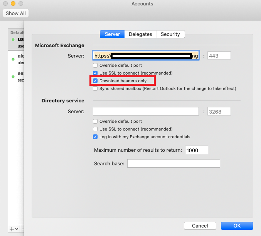Click the Microsoft Exchange server URL field
The image size is (261, 236).
click(x=146, y=56)
